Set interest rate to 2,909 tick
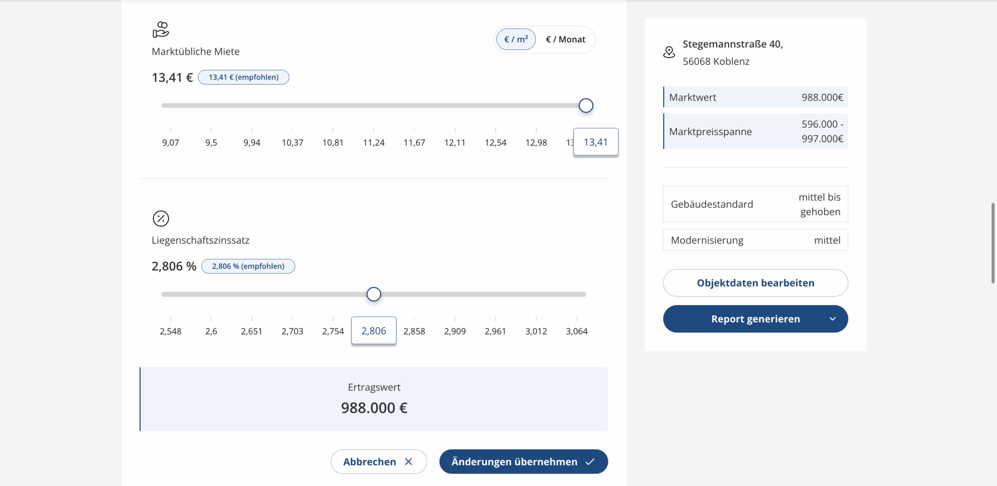This screenshot has height=486, width=997. (454, 331)
